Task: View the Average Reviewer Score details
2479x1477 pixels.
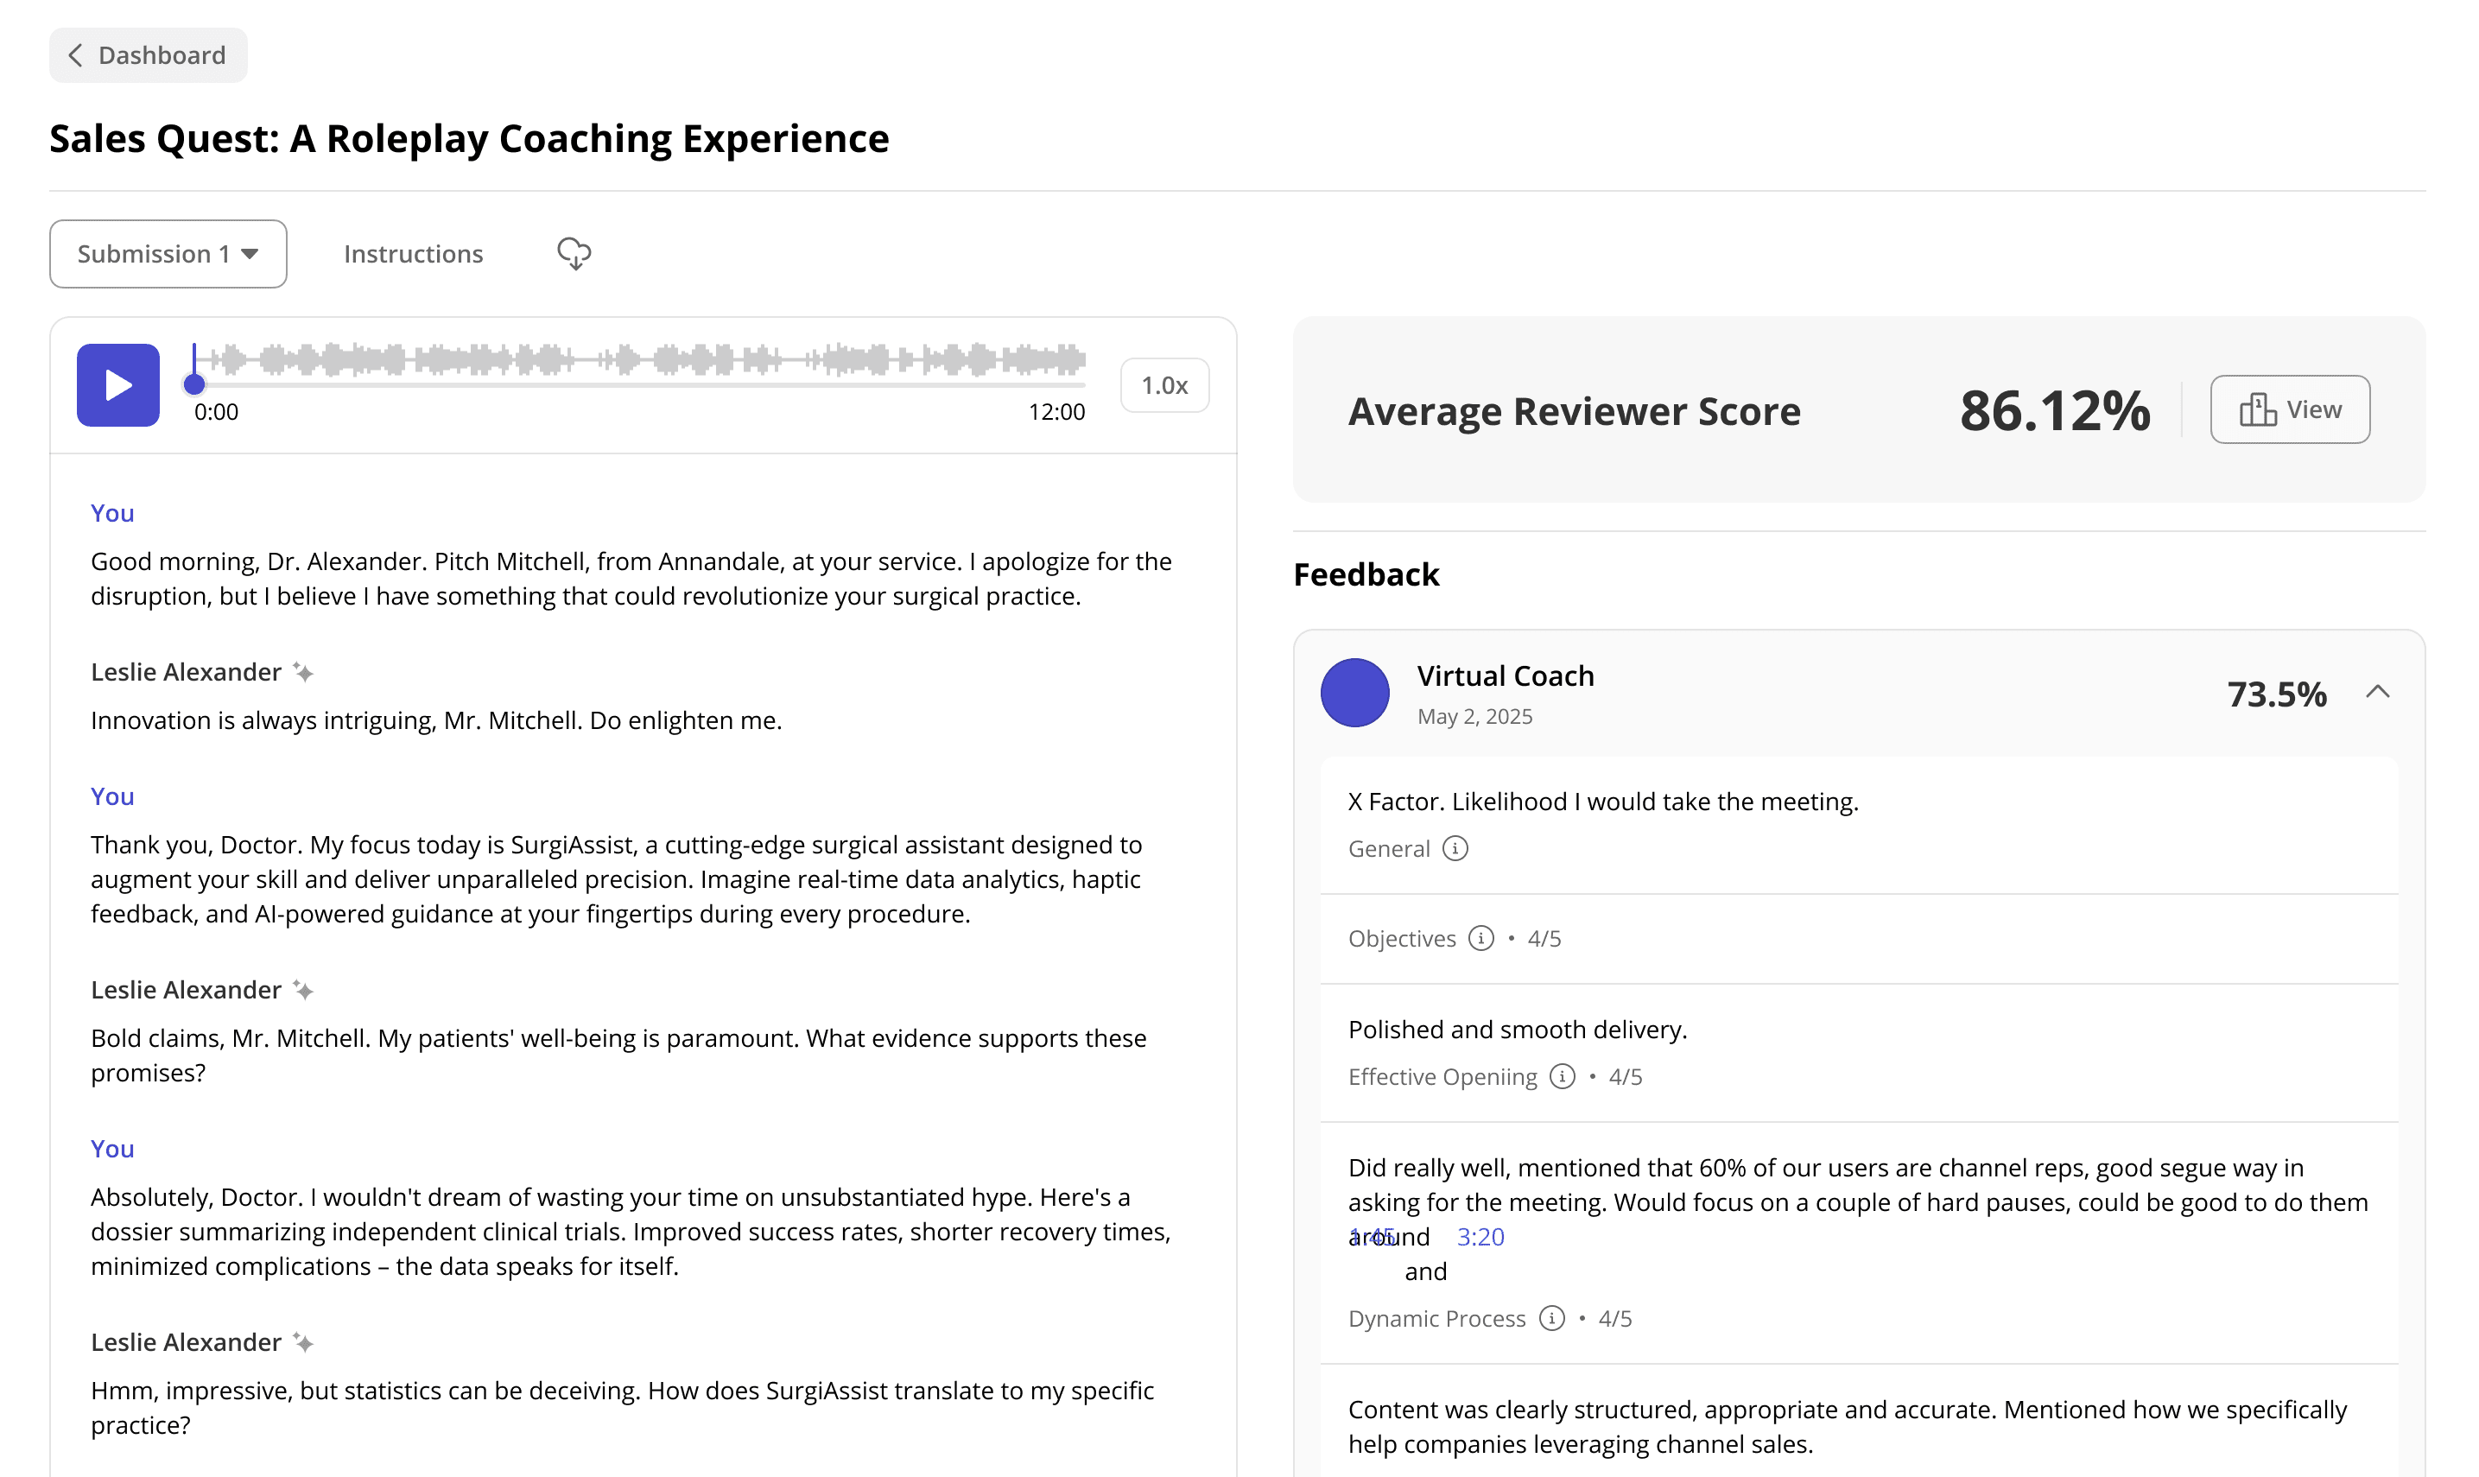Action: click(x=2290, y=410)
